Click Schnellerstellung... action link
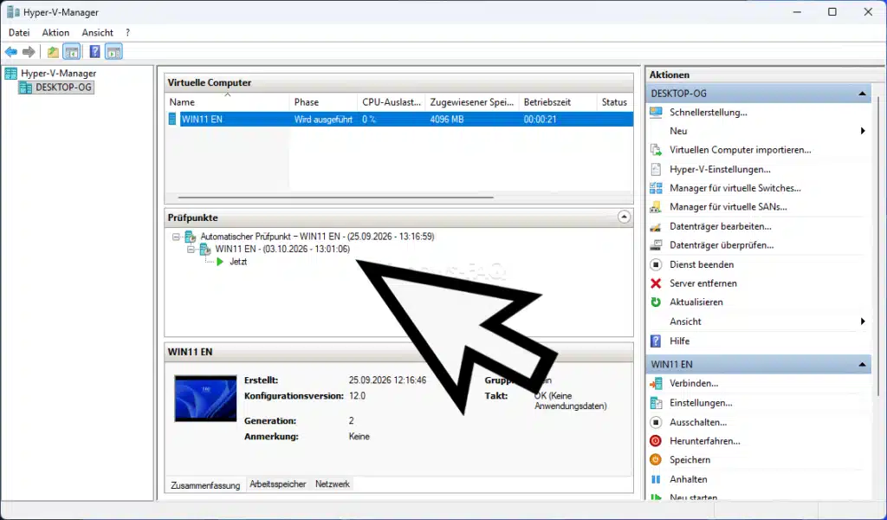The width and height of the screenshot is (887, 520). coord(709,112)
